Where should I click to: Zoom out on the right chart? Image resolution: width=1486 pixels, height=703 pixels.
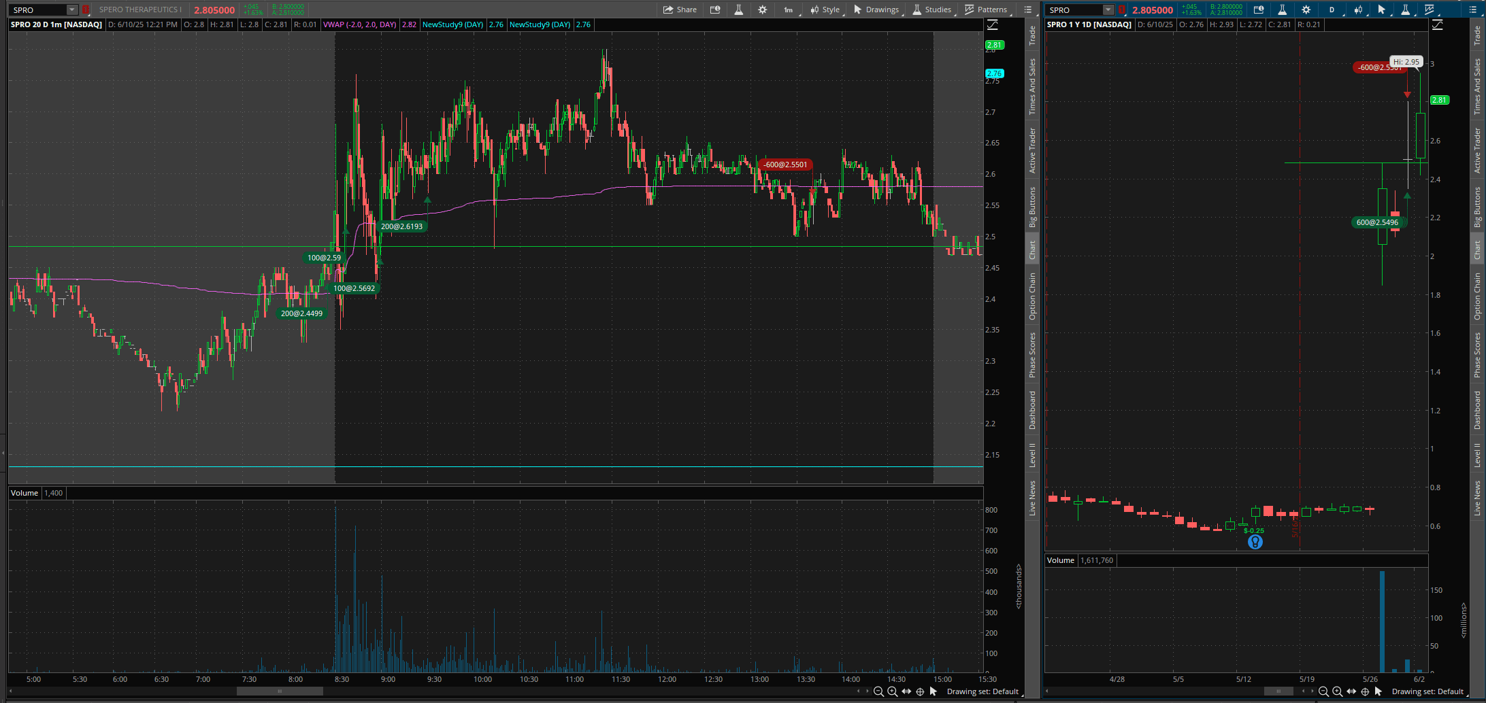[1323, 691]
